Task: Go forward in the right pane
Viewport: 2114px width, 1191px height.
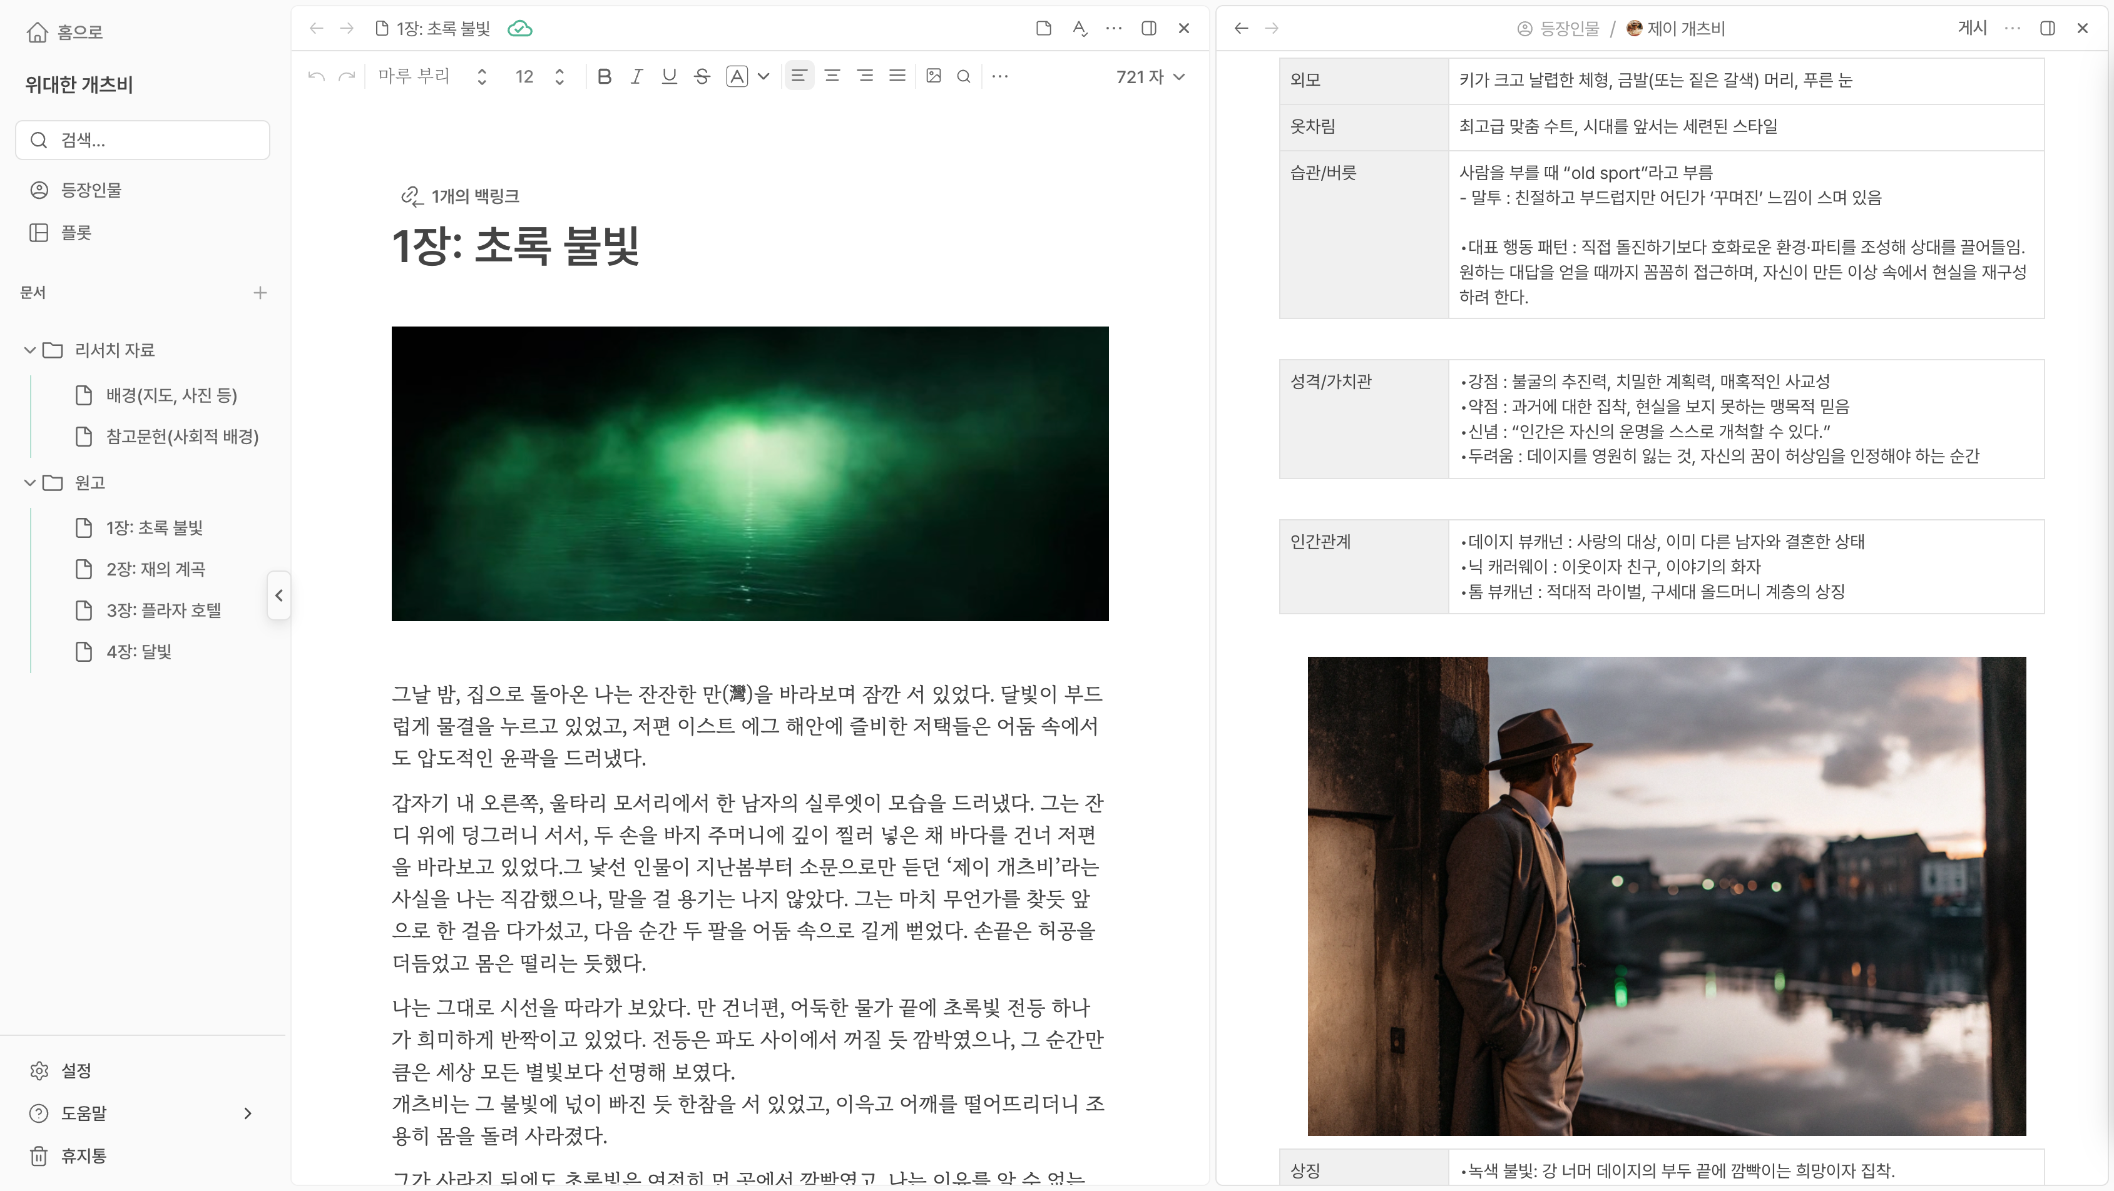Action: coord(1272,29)
